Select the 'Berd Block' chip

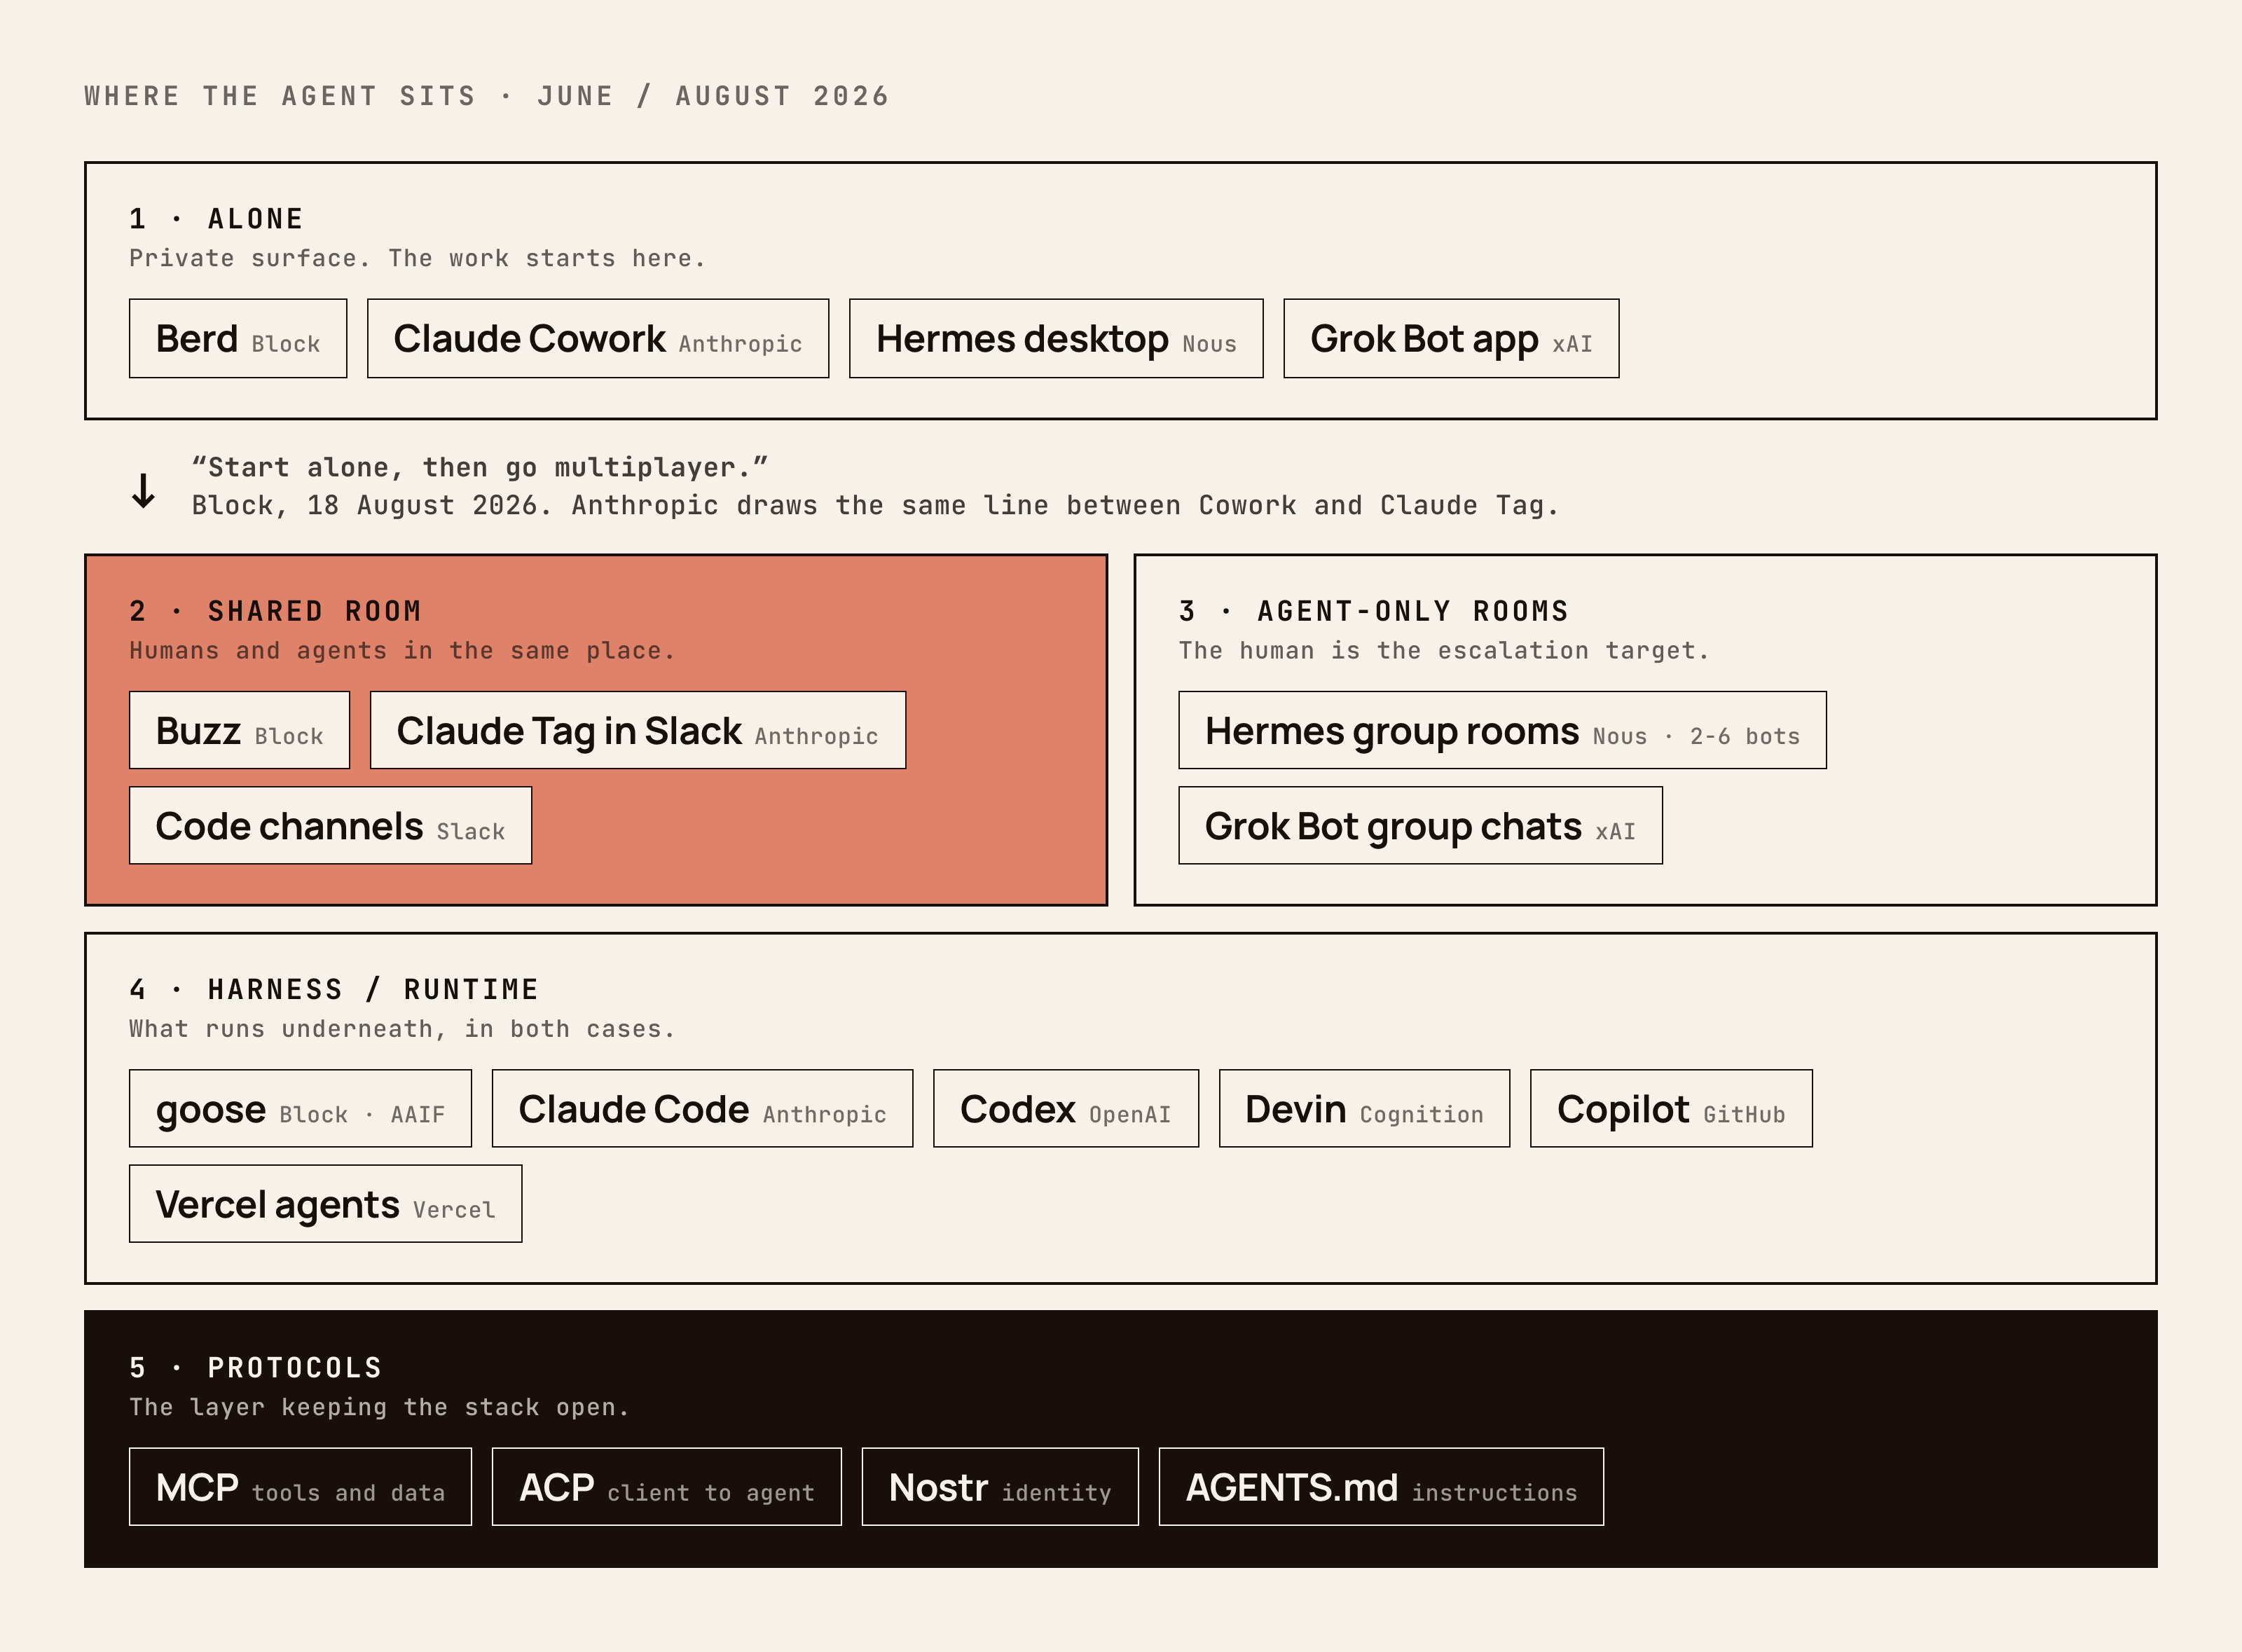pos(238,338)
